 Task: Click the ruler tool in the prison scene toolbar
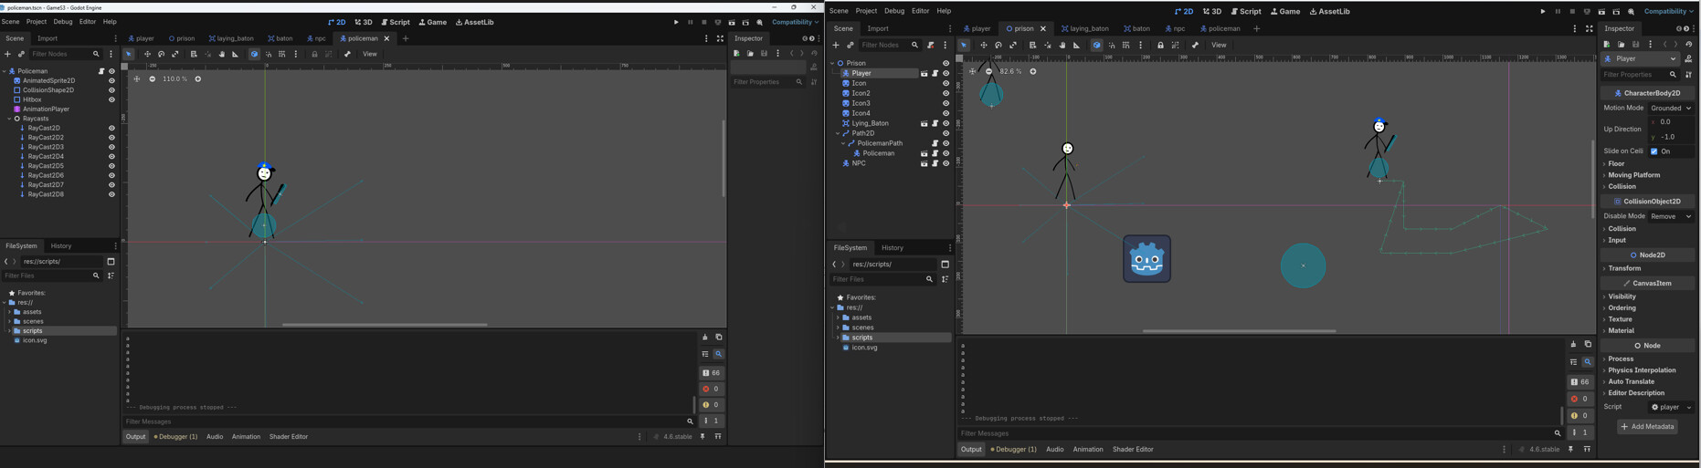pos(1076,46)
